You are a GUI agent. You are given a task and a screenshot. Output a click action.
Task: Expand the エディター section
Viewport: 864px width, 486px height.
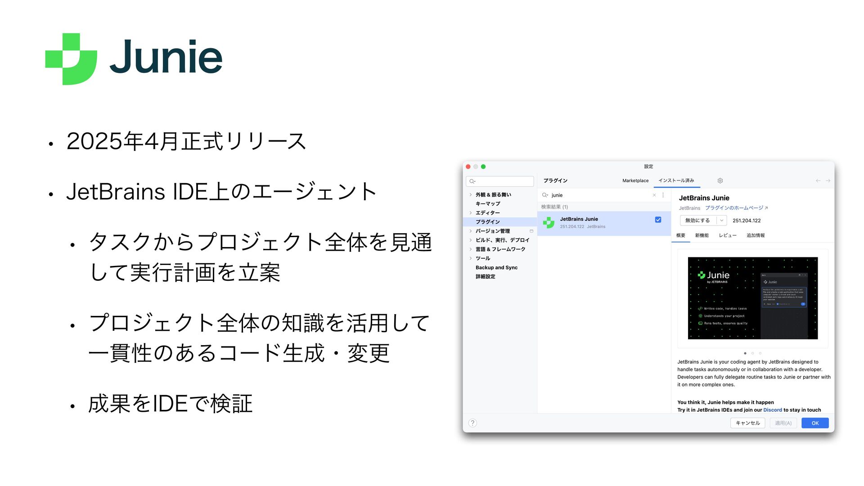[x=471, y=213]
